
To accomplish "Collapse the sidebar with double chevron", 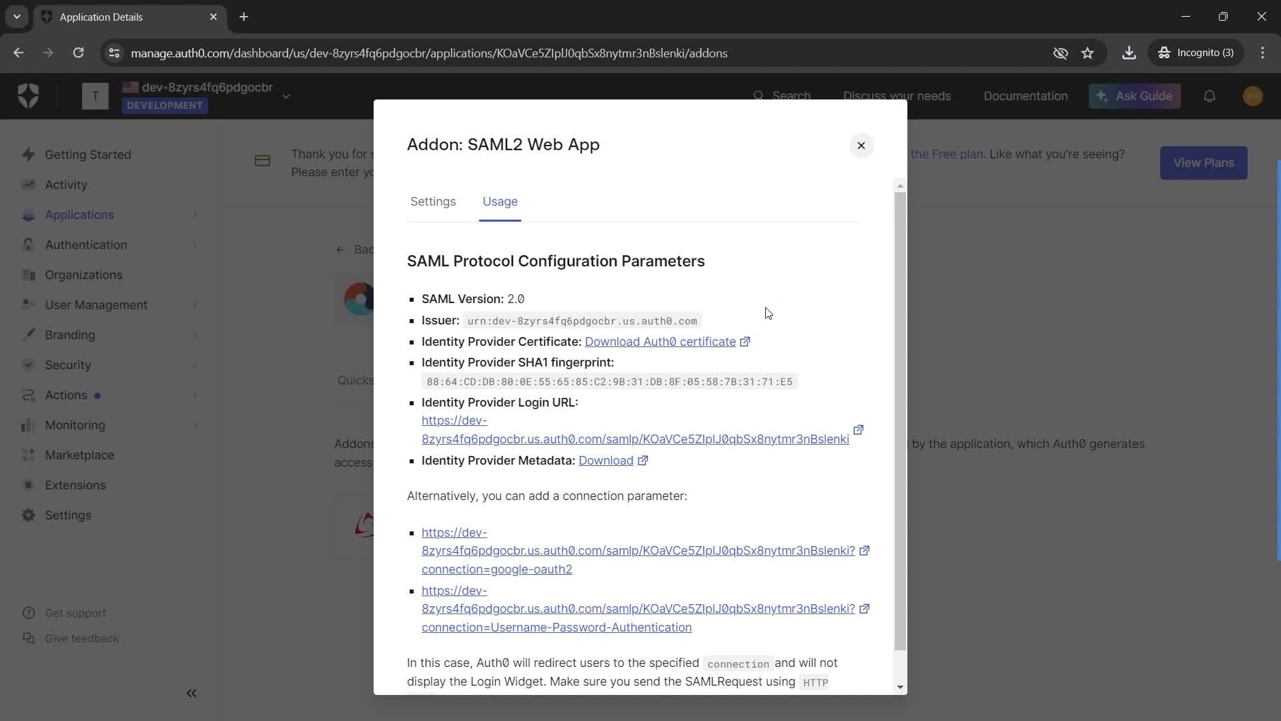I will pos(191,694).
